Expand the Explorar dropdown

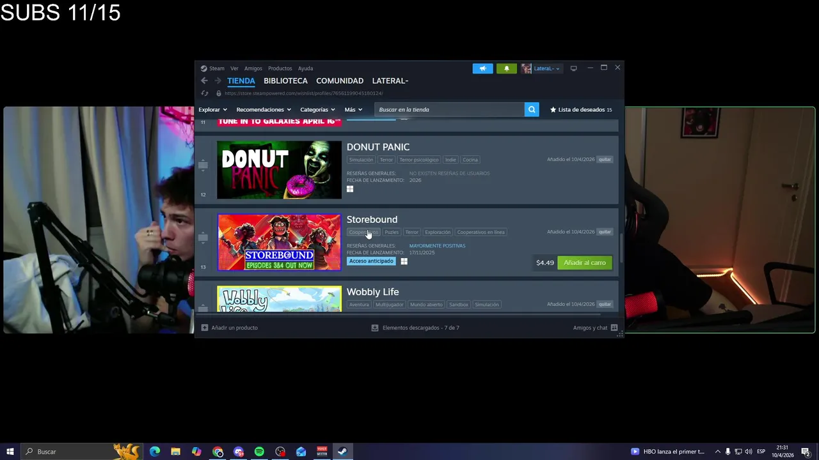212,109
